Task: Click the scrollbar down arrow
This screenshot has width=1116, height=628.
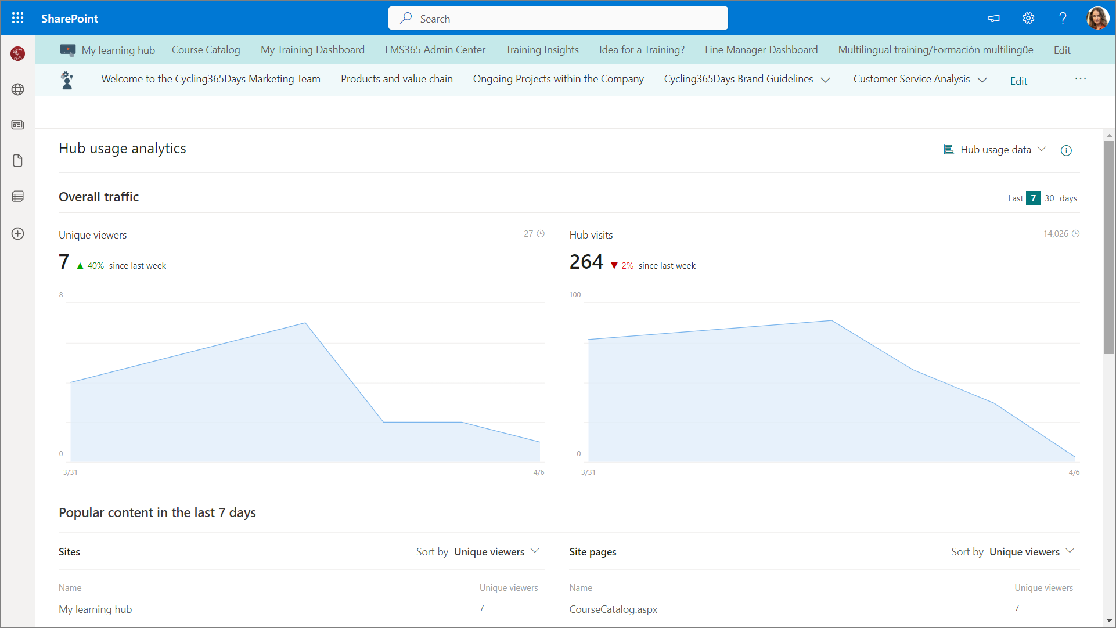Action: point(1109,620)
